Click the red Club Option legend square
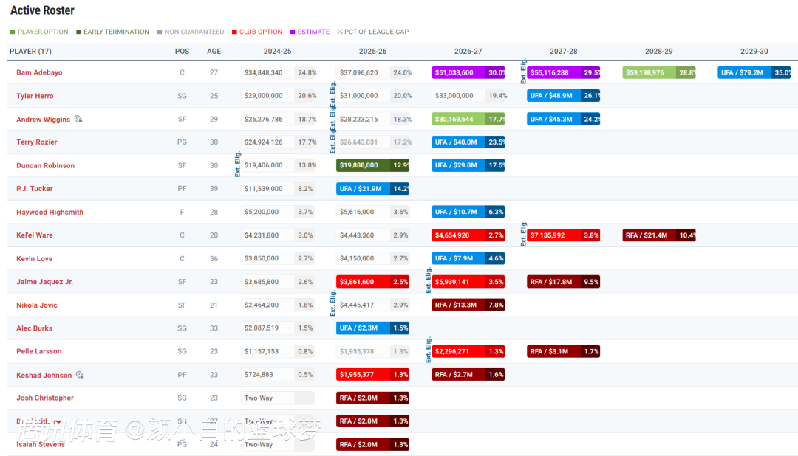This screenshot has width=798, height=456. pyautogui.click(x=233, y=32)
